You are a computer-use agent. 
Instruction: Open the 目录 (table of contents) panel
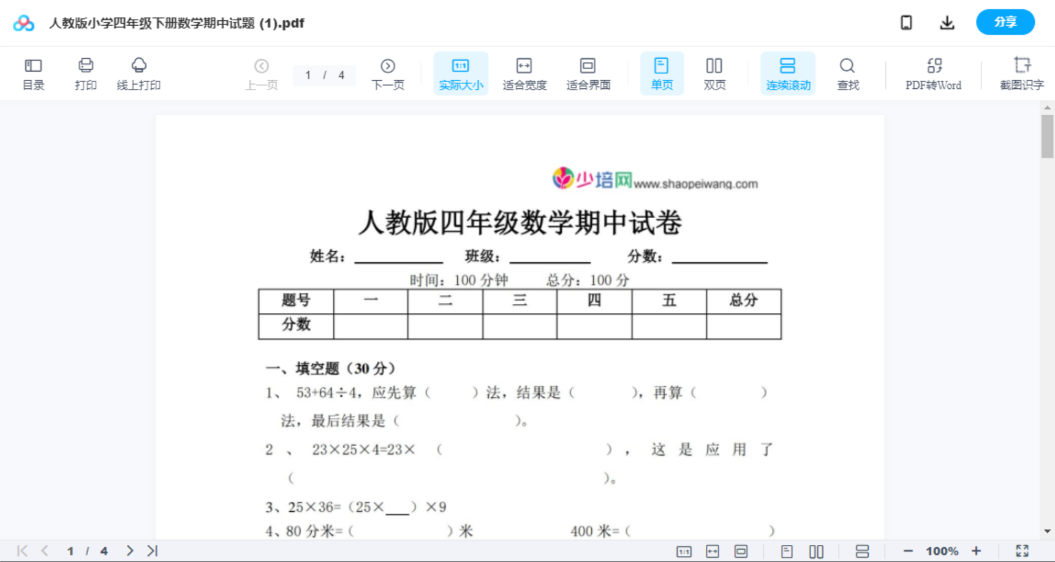[33, 73]
